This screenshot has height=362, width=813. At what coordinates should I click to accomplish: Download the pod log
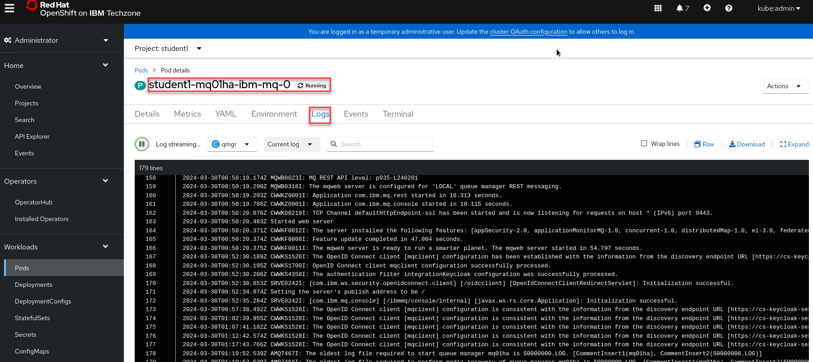click(747, 144)
